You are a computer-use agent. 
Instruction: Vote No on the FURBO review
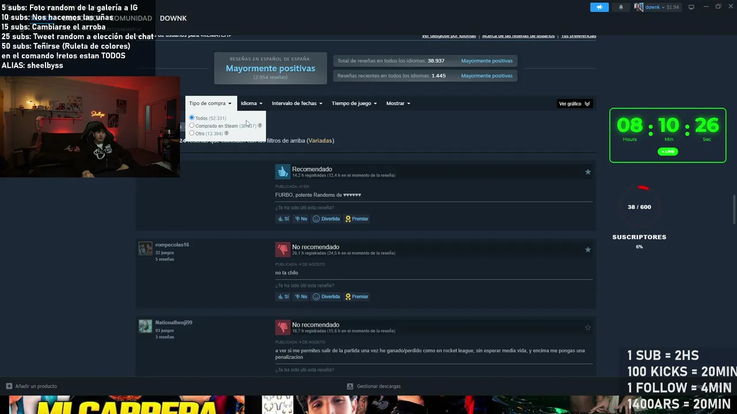(301, 218)
